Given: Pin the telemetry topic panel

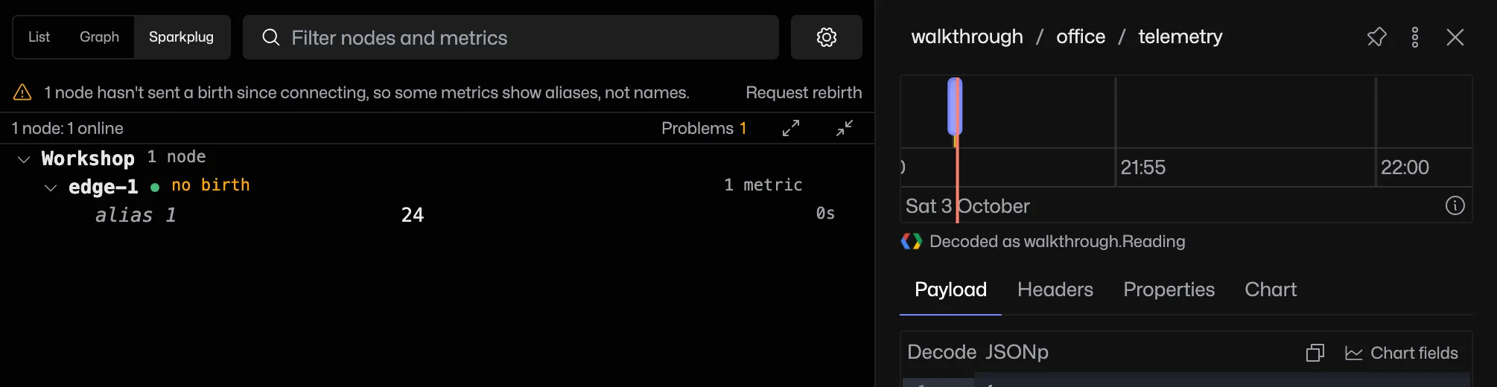Looking at the screenshot, I should coord(1376,37).
